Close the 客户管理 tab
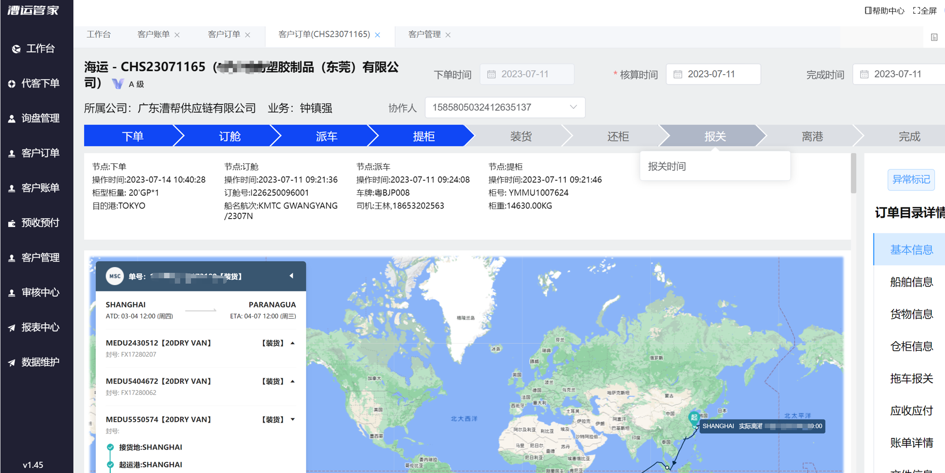The width and height of the screenshot is (945, 473). 448,35
